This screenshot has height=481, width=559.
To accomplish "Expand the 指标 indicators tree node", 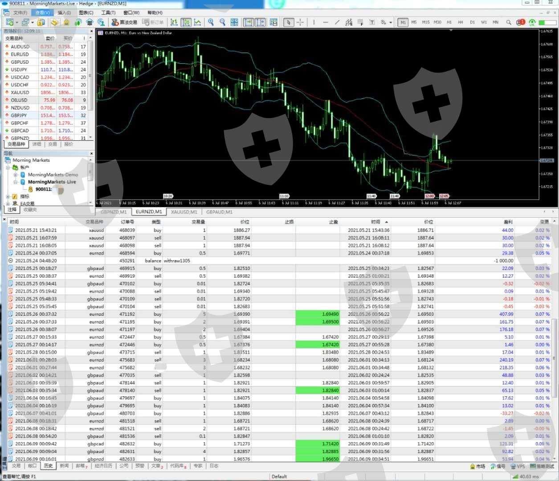I will pyautogui.click(x=8, y=196).
